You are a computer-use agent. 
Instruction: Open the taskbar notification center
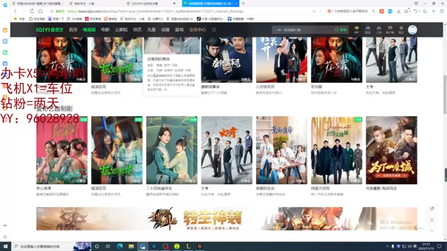click(440, 247)
